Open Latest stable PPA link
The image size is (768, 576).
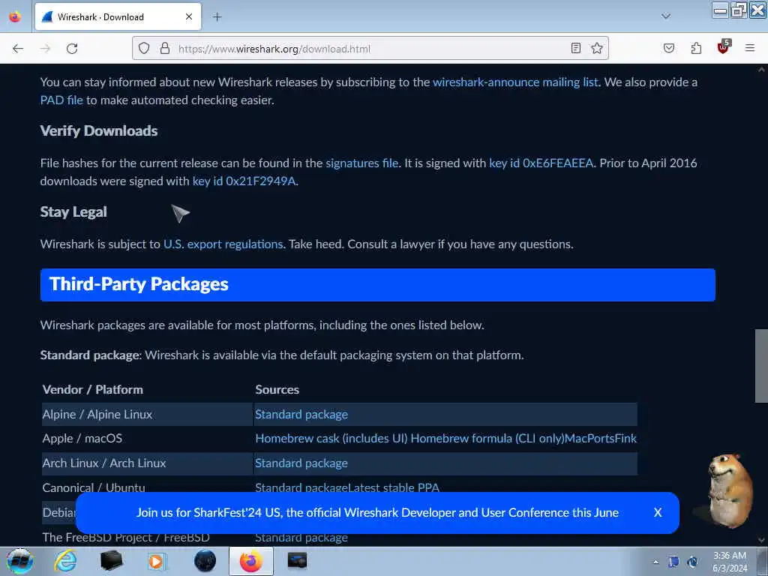click(x=394, y=487)
